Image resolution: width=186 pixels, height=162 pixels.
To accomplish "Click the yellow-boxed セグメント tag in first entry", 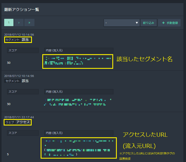I will coord(13,40).
